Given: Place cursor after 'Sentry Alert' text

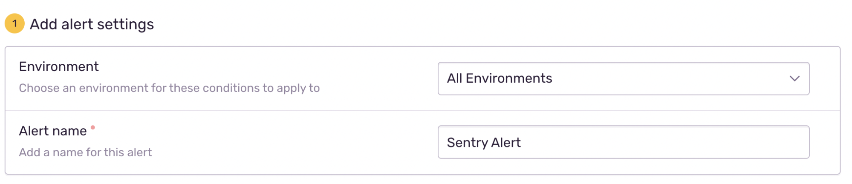Looking at the screenshot, I should [522, 143].
